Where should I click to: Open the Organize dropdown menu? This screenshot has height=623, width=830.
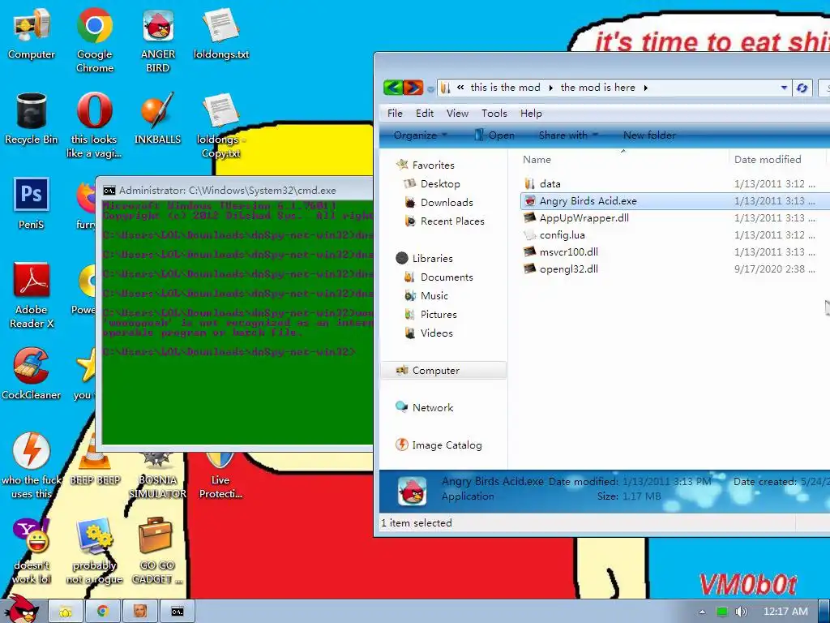pyautogui.click(x=421, y=135)
